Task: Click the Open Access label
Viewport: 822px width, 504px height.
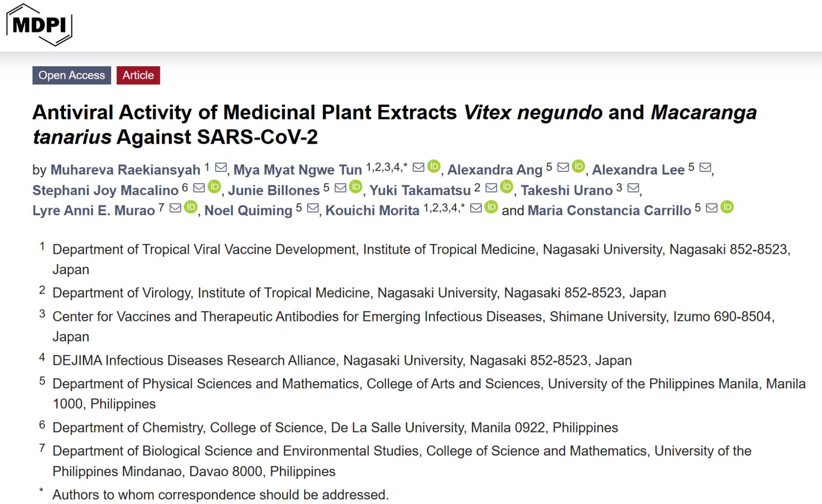Action: [71, 76]
